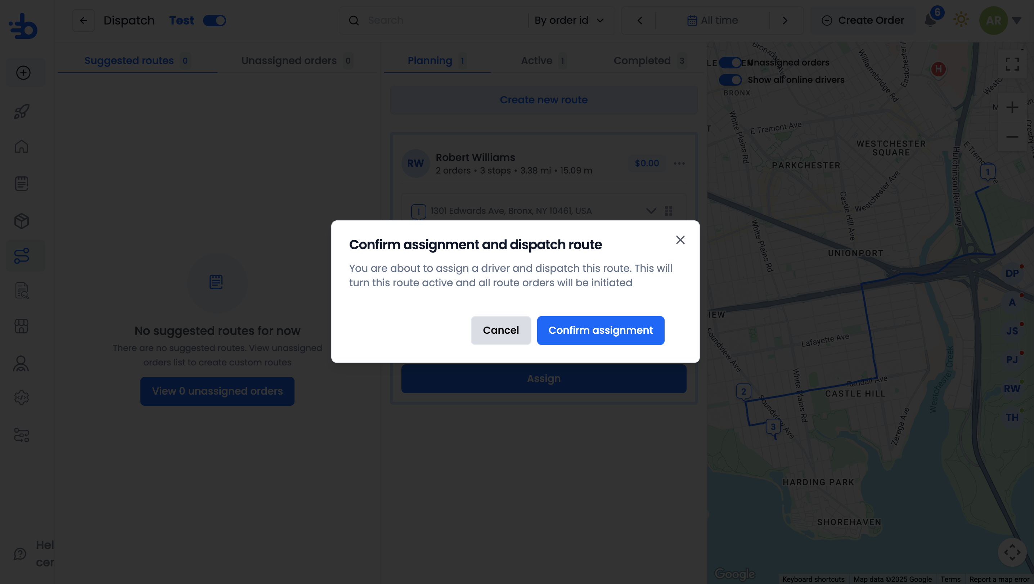Switch to Active tab
1034x584 pixels.
pyautogui.click(x=544, y=60)
